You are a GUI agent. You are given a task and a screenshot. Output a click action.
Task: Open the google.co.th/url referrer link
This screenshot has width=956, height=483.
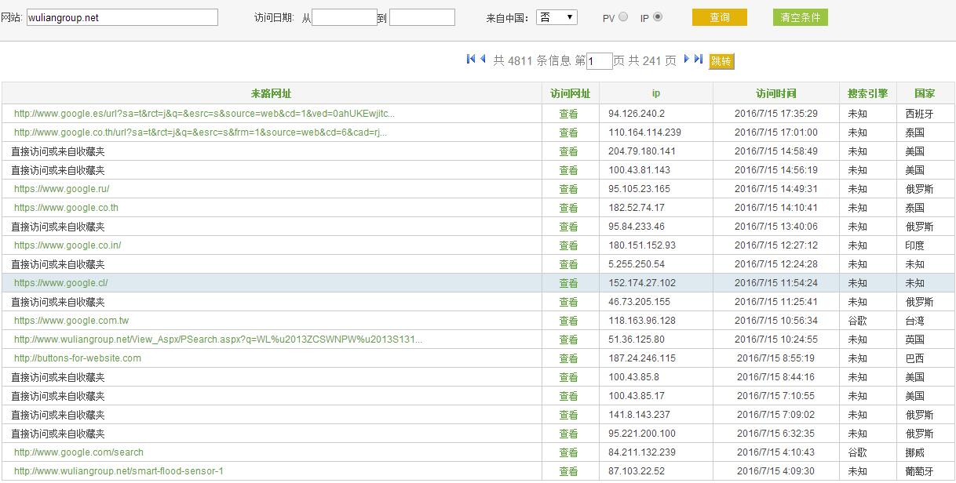(200, 133)
